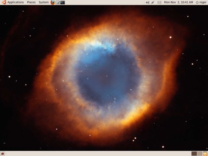This screenshot has height=156, width=208.
Task: Show the calendar from the clock
Action: click(x=179, y=2)
